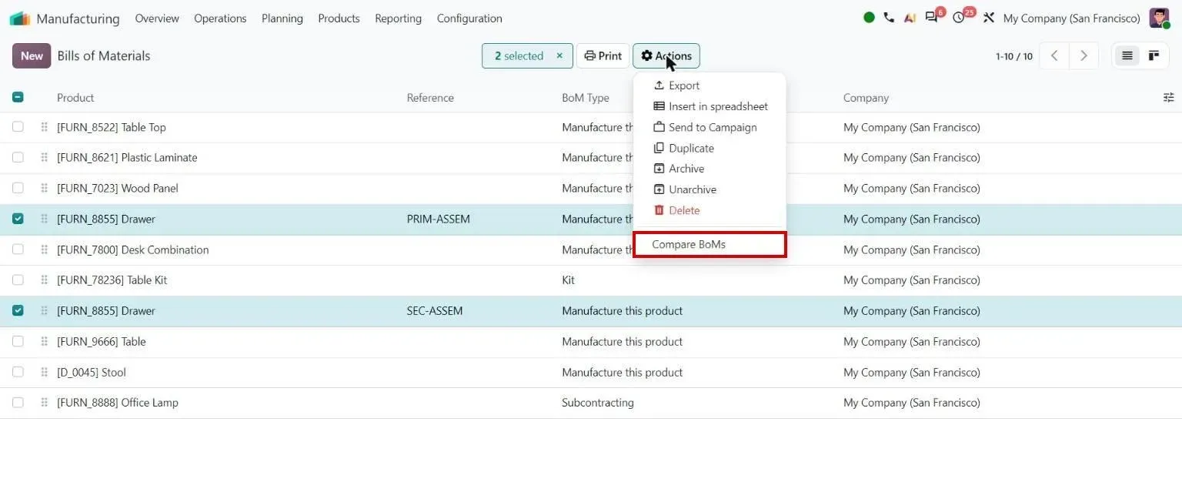Open the Reporting menu

coord(398,18)
